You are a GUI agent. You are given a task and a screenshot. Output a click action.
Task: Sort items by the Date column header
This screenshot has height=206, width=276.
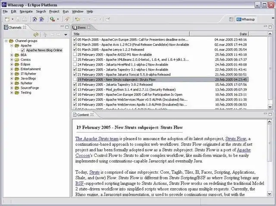click(219, 34)
